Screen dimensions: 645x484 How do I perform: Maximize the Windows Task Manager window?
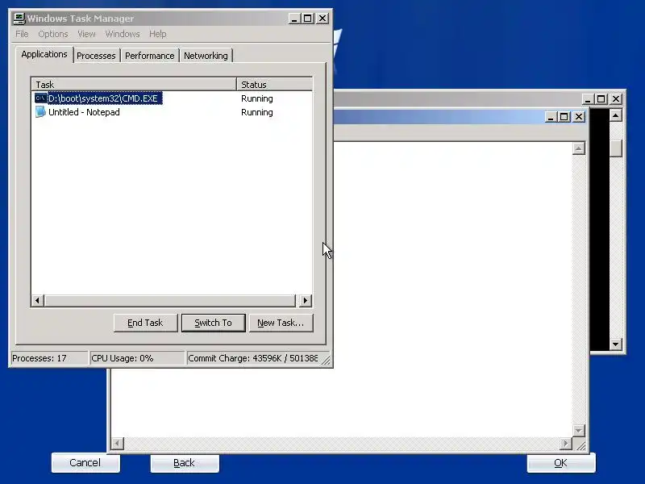[x=308, y=19]
